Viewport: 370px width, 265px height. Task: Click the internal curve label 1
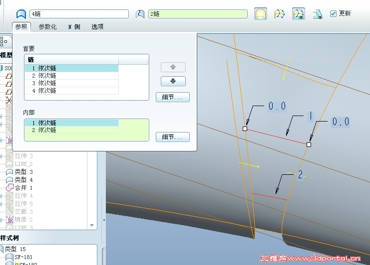311,116
